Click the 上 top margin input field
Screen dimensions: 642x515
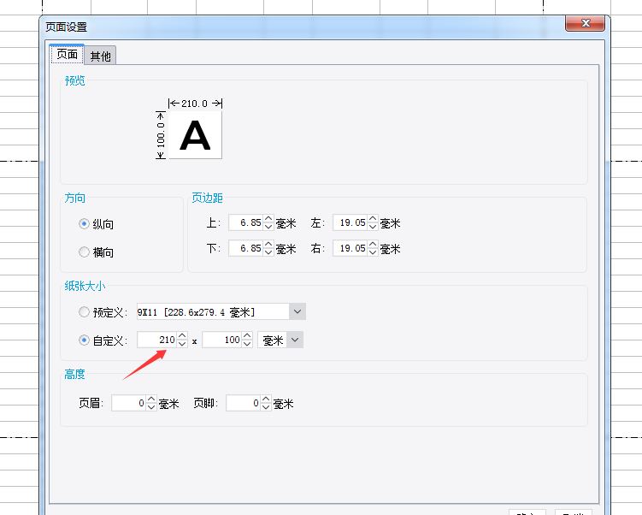pyautogui.click(x=245, y=223)
